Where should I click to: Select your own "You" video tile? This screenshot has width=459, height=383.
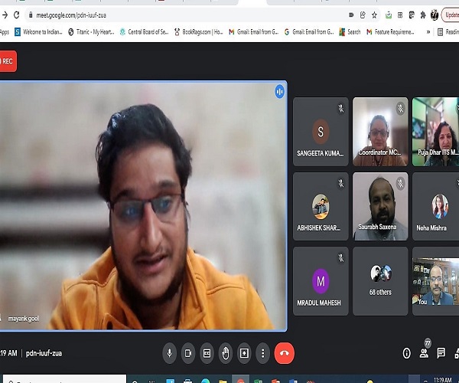435,281
